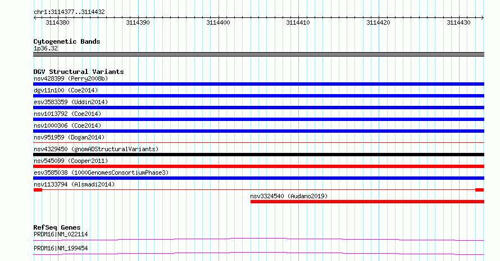
Task: Click the blue bar under esv3585038
Action: (258, 178)
